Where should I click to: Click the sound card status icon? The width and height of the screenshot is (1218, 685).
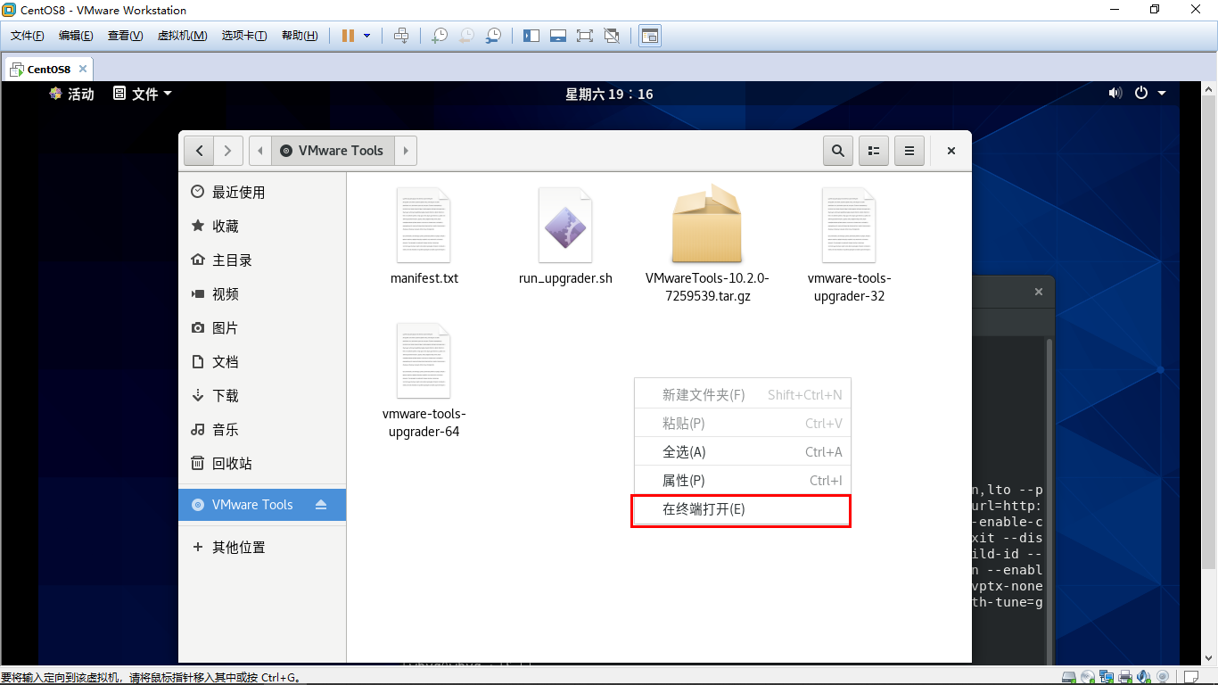1144,677
